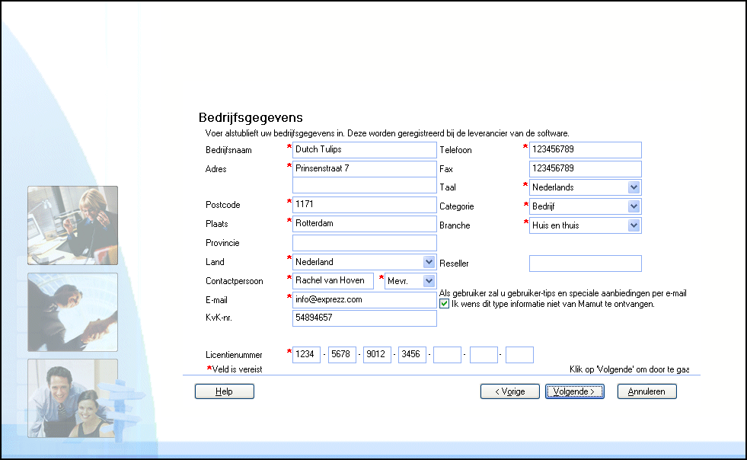Screen dimensions: 747x460
Task: Focus the Telefoon field
Action: tap(585, 150)
